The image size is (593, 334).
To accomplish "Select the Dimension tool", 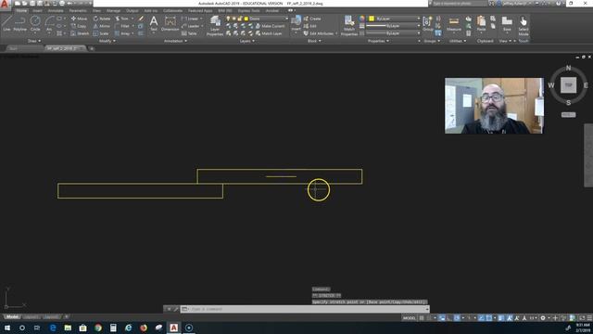I will tap(170, 23).
